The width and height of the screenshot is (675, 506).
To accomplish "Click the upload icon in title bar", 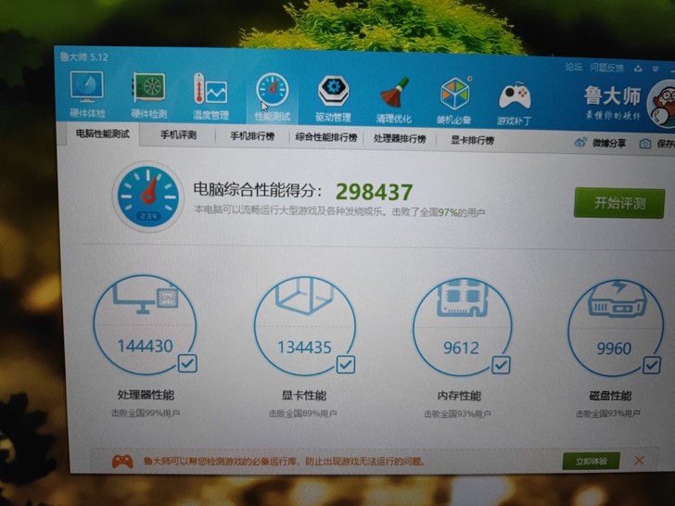I will click(638, 68).
